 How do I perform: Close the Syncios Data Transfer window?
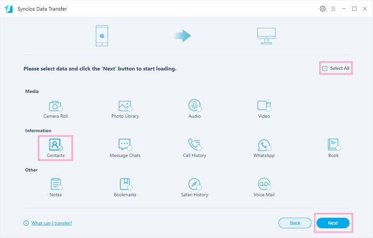pyautogui.click(x=365, y=9)
